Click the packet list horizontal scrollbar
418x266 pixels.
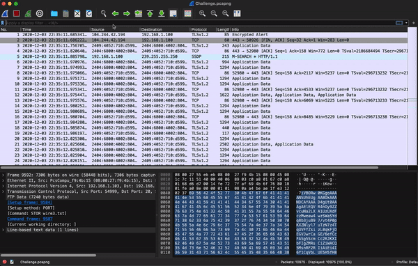tap(189, 168)
